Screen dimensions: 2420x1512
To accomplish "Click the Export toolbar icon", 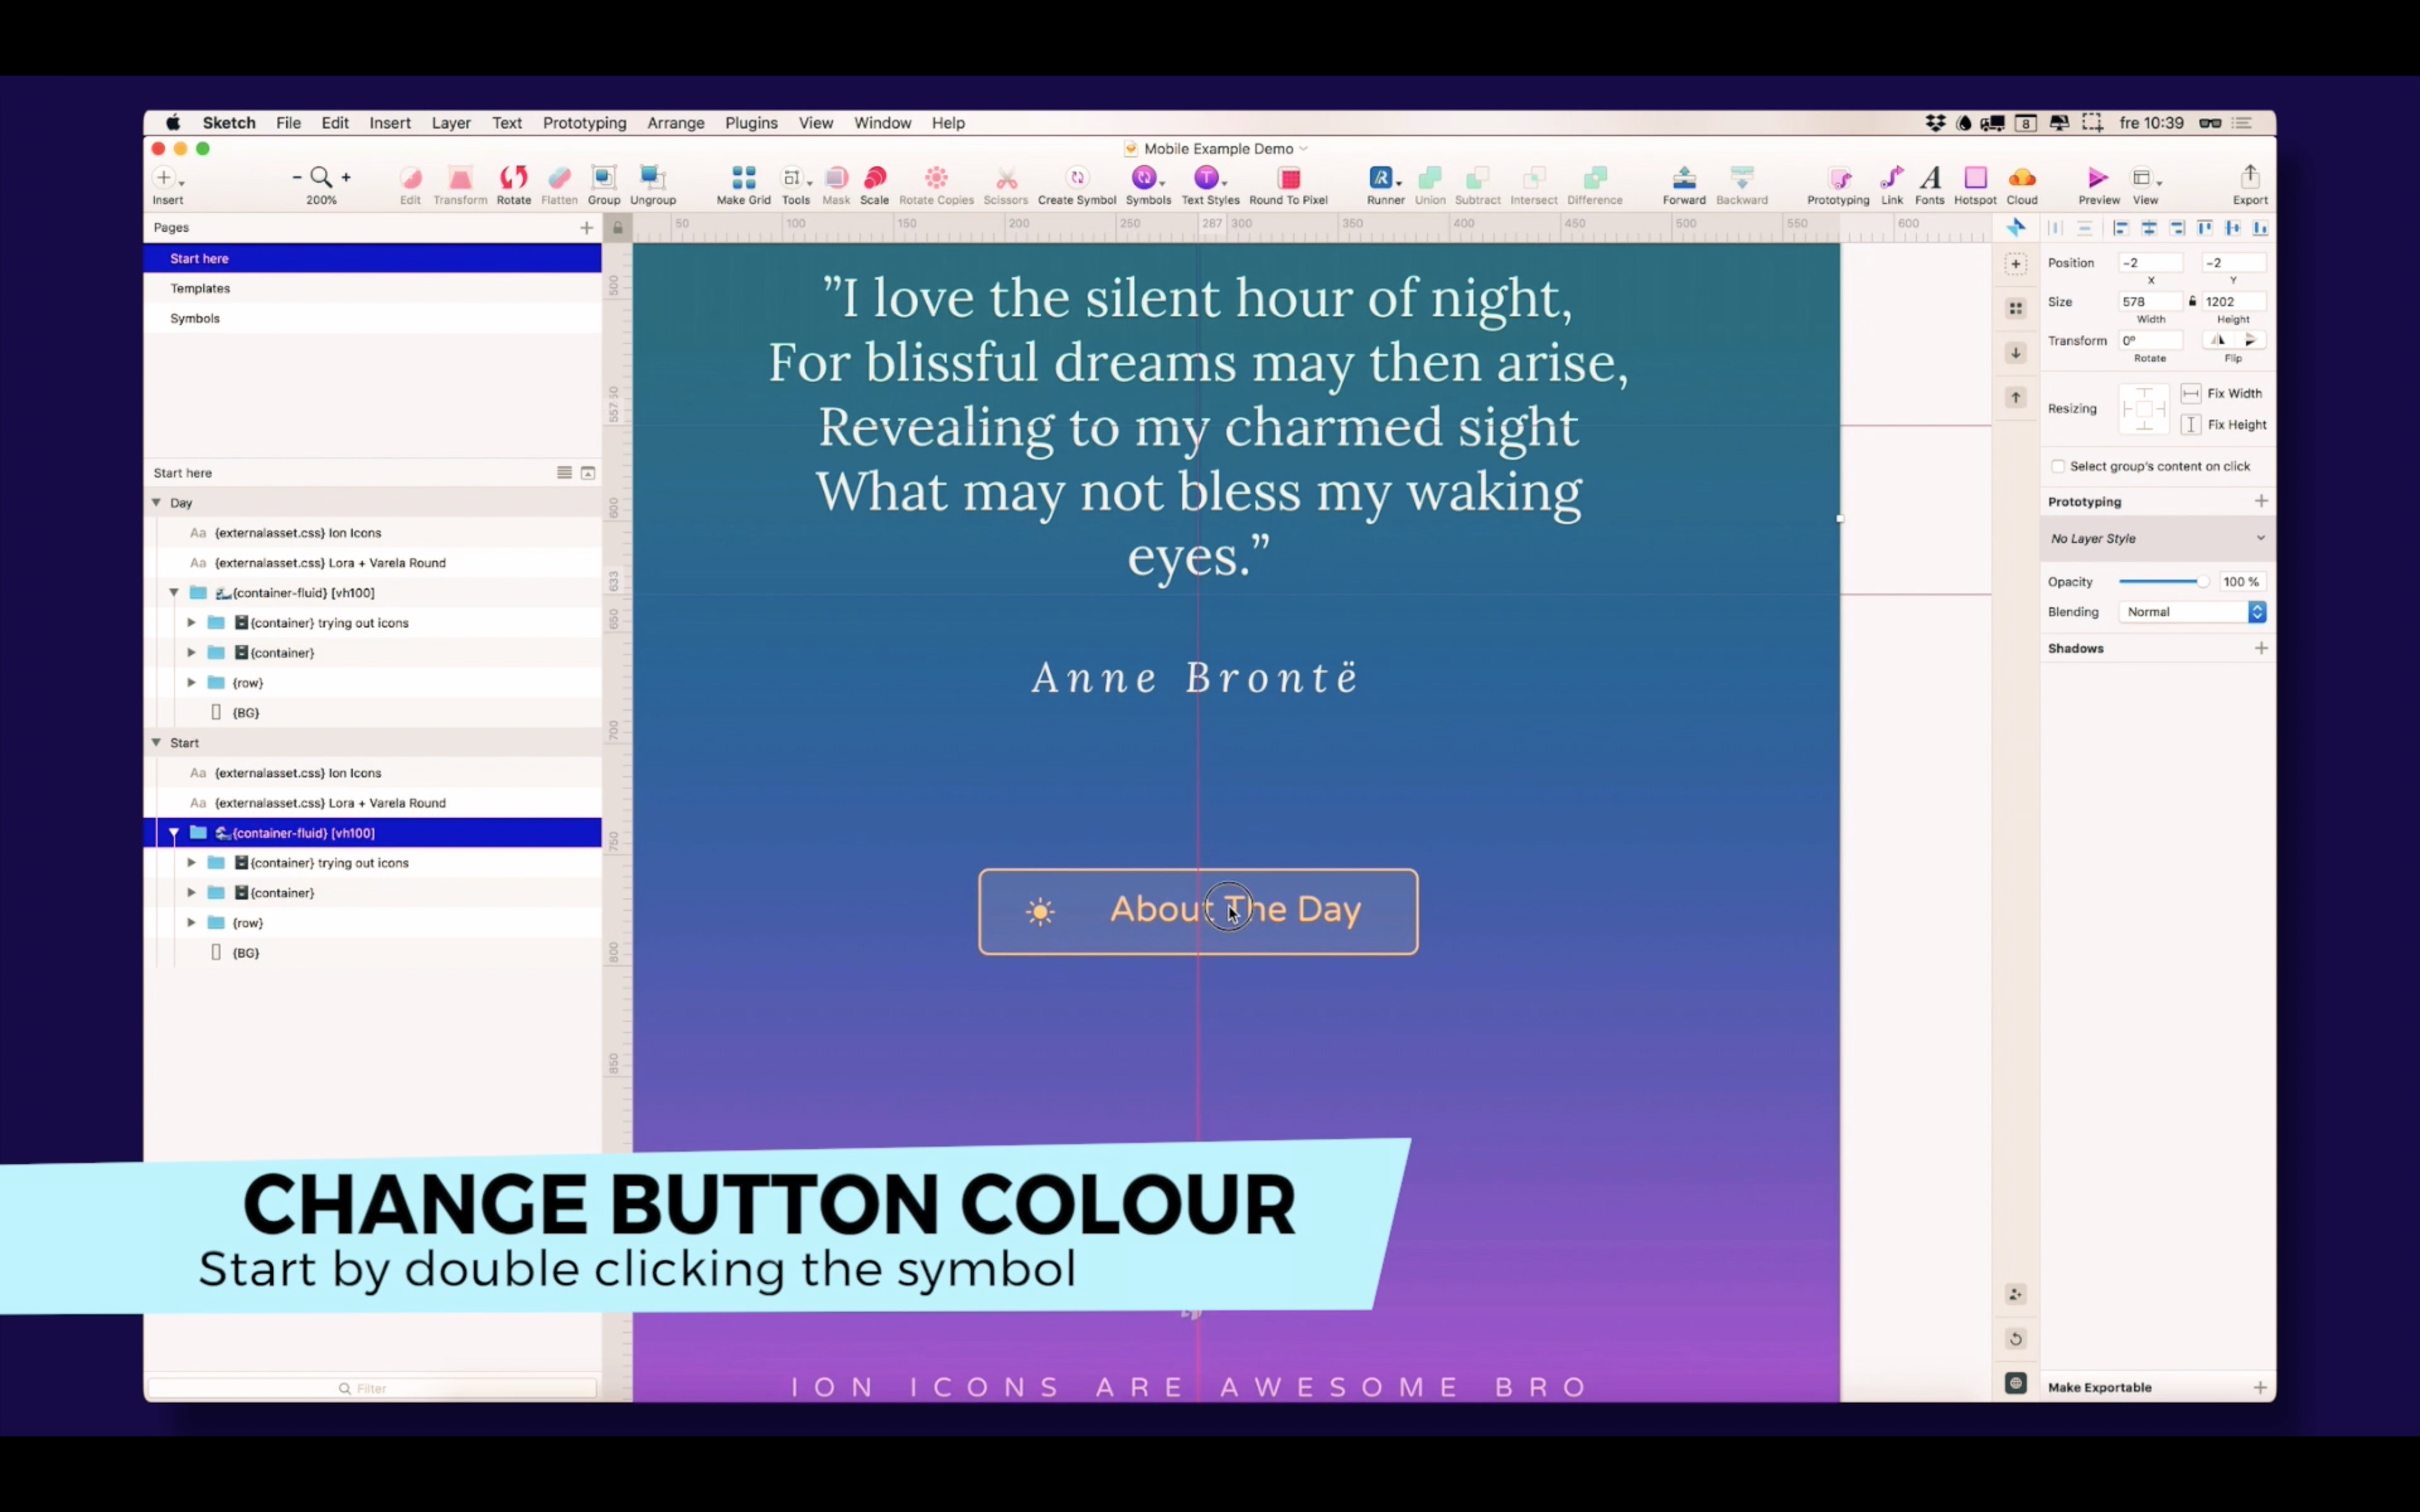I will 2250,177.
